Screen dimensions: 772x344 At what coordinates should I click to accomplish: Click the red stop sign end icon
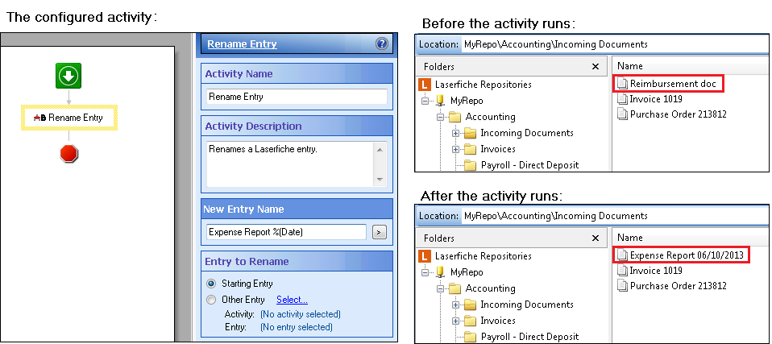[68, 153]
